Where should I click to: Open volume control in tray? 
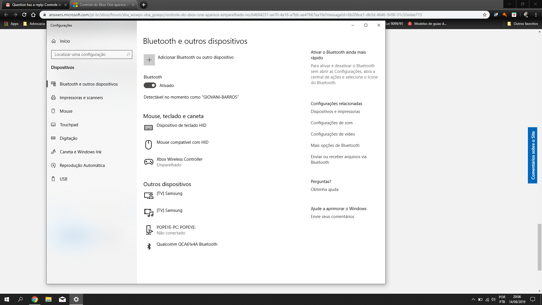coord(493,299)
